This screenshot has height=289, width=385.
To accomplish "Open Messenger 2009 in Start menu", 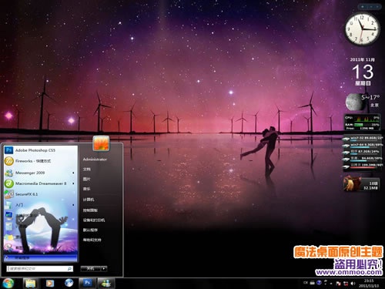I will [41, 173].
